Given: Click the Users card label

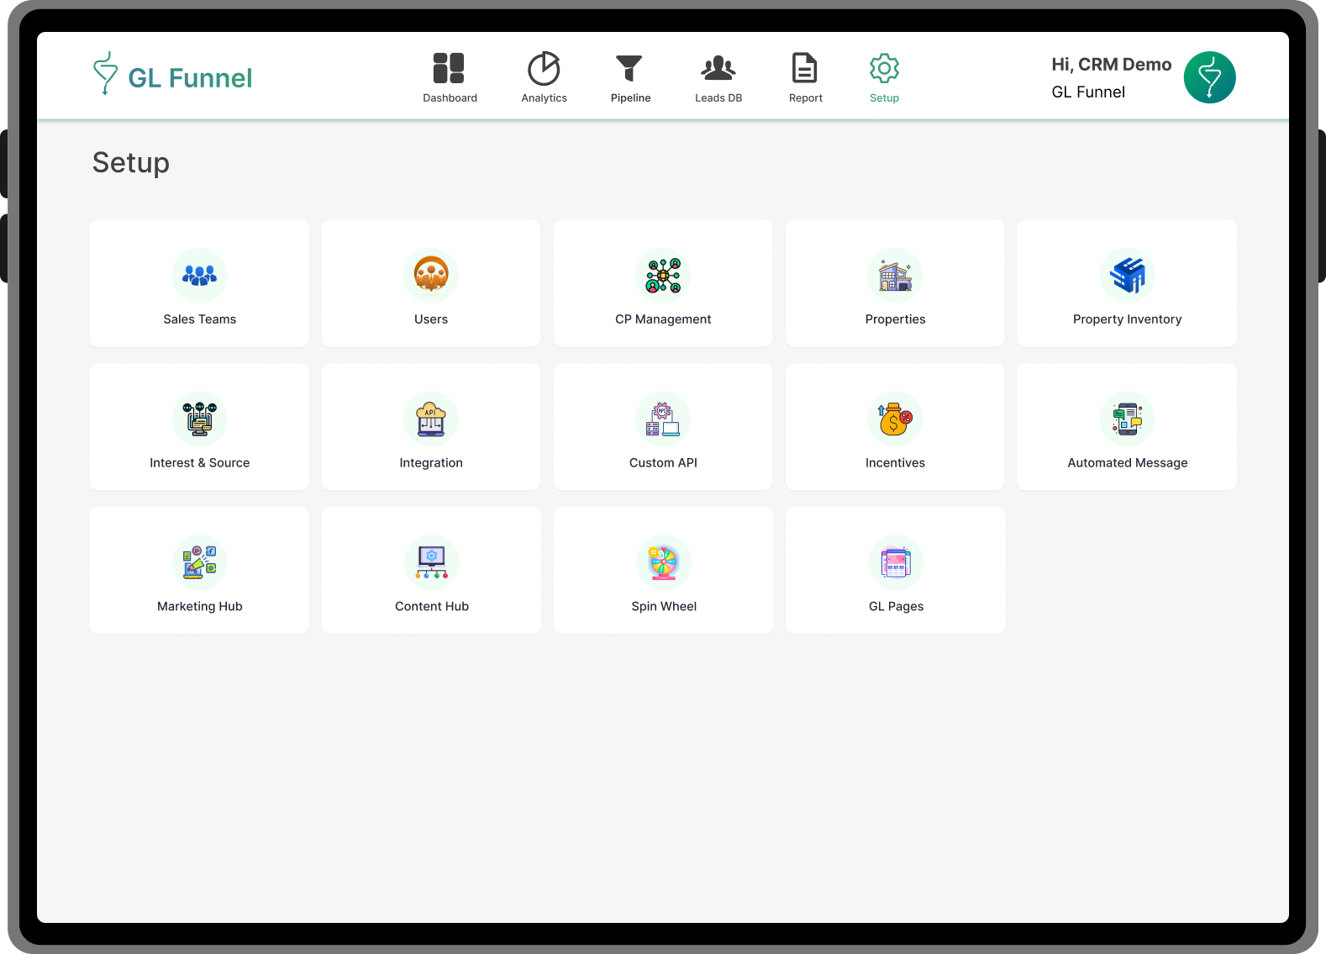Looking at the screenshot, I should tap(431, 319).
